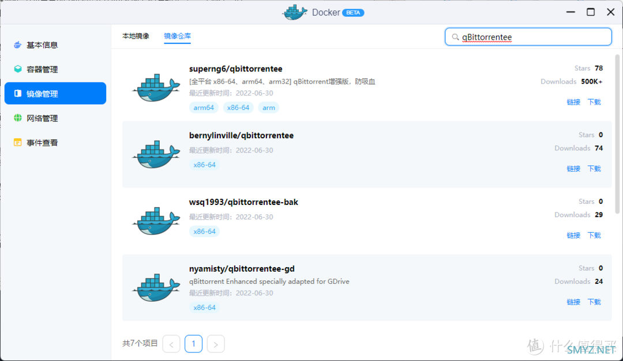Maximize the Docker window
The image size is (623, 361).
[x=591, y=12]
